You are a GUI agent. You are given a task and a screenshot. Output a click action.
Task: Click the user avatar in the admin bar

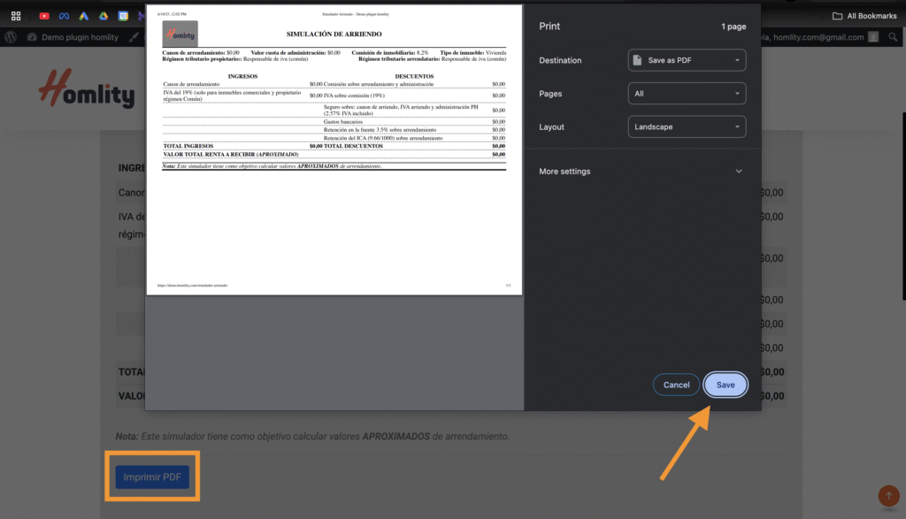pos(873,37)
